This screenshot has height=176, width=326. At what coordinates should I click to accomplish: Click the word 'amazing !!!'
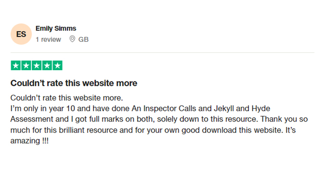(x=29, y=141)
